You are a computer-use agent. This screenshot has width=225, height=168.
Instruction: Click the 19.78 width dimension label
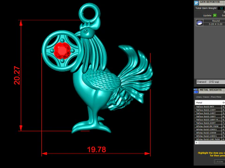pos(97,150)
